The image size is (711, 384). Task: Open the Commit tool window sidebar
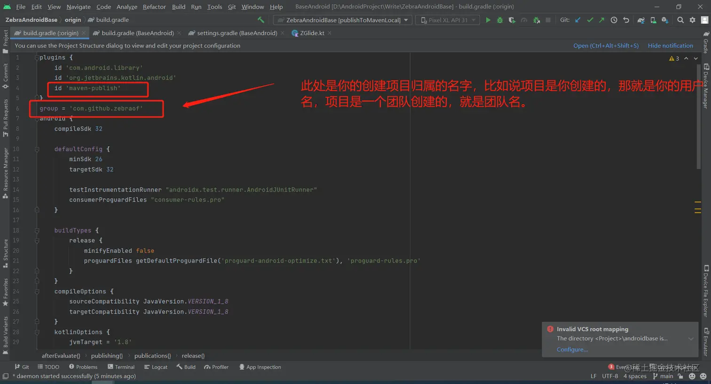click(5, 76)
